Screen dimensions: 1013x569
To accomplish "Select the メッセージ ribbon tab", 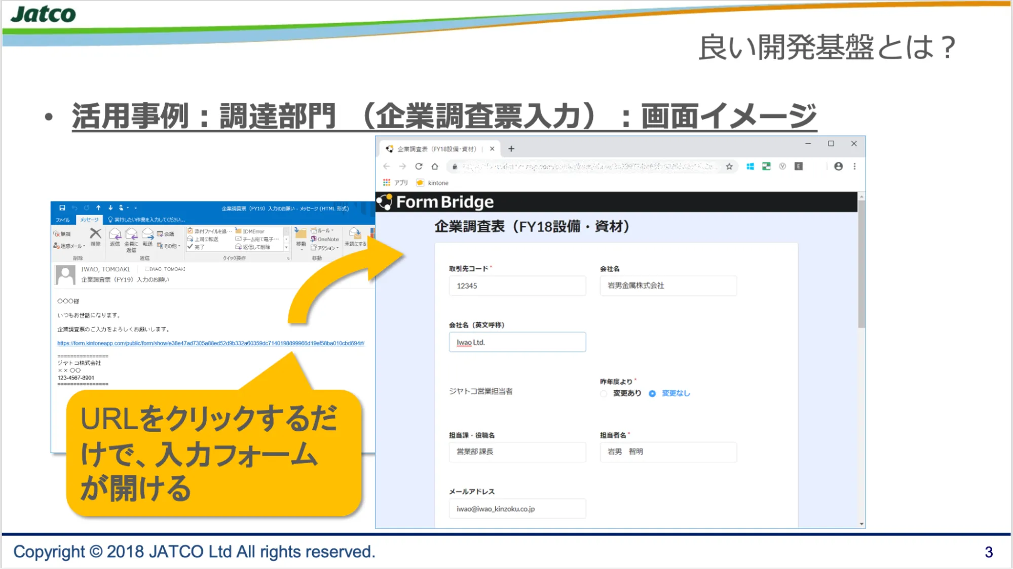I will tap(89, 220).
